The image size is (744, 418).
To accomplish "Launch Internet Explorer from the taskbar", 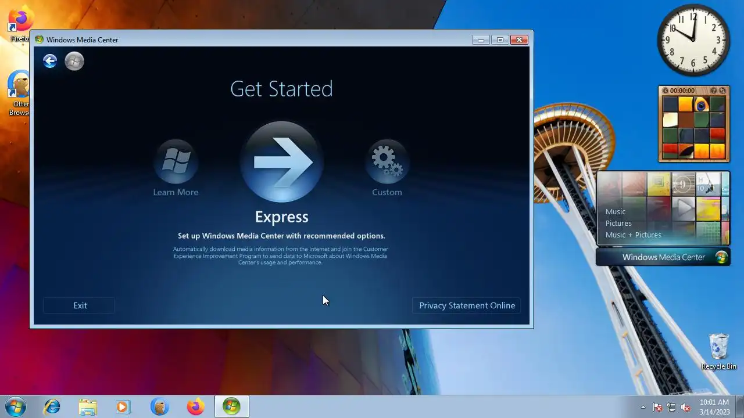I will pyautogui.click(x=52, y=407).
